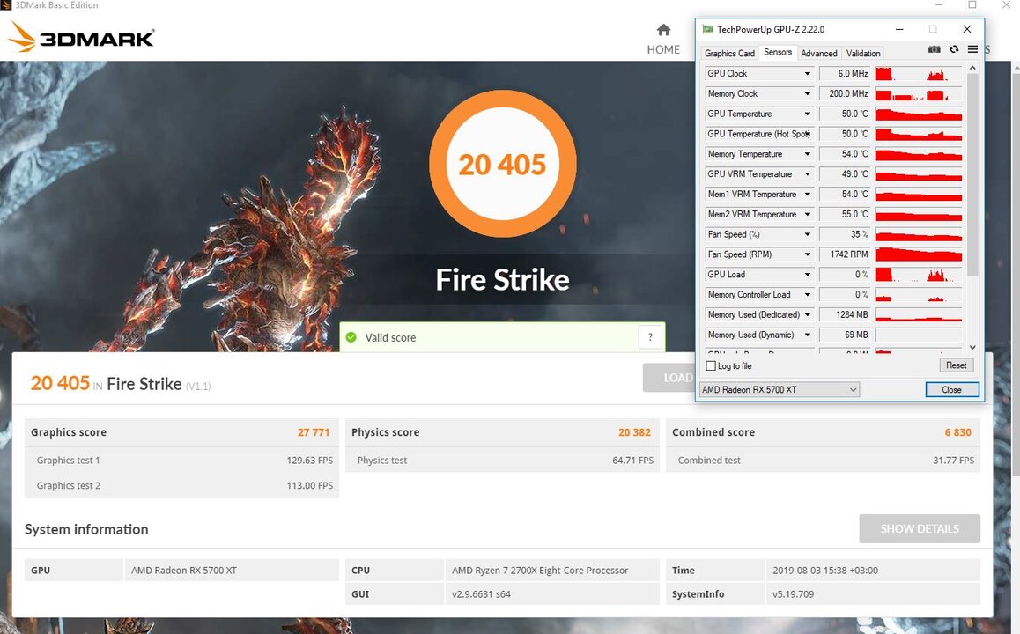The height and width of the screenshot is (634, 1020).
Task: Click the Fan Speed (RPM) history graph
Action: click(918, 254)
